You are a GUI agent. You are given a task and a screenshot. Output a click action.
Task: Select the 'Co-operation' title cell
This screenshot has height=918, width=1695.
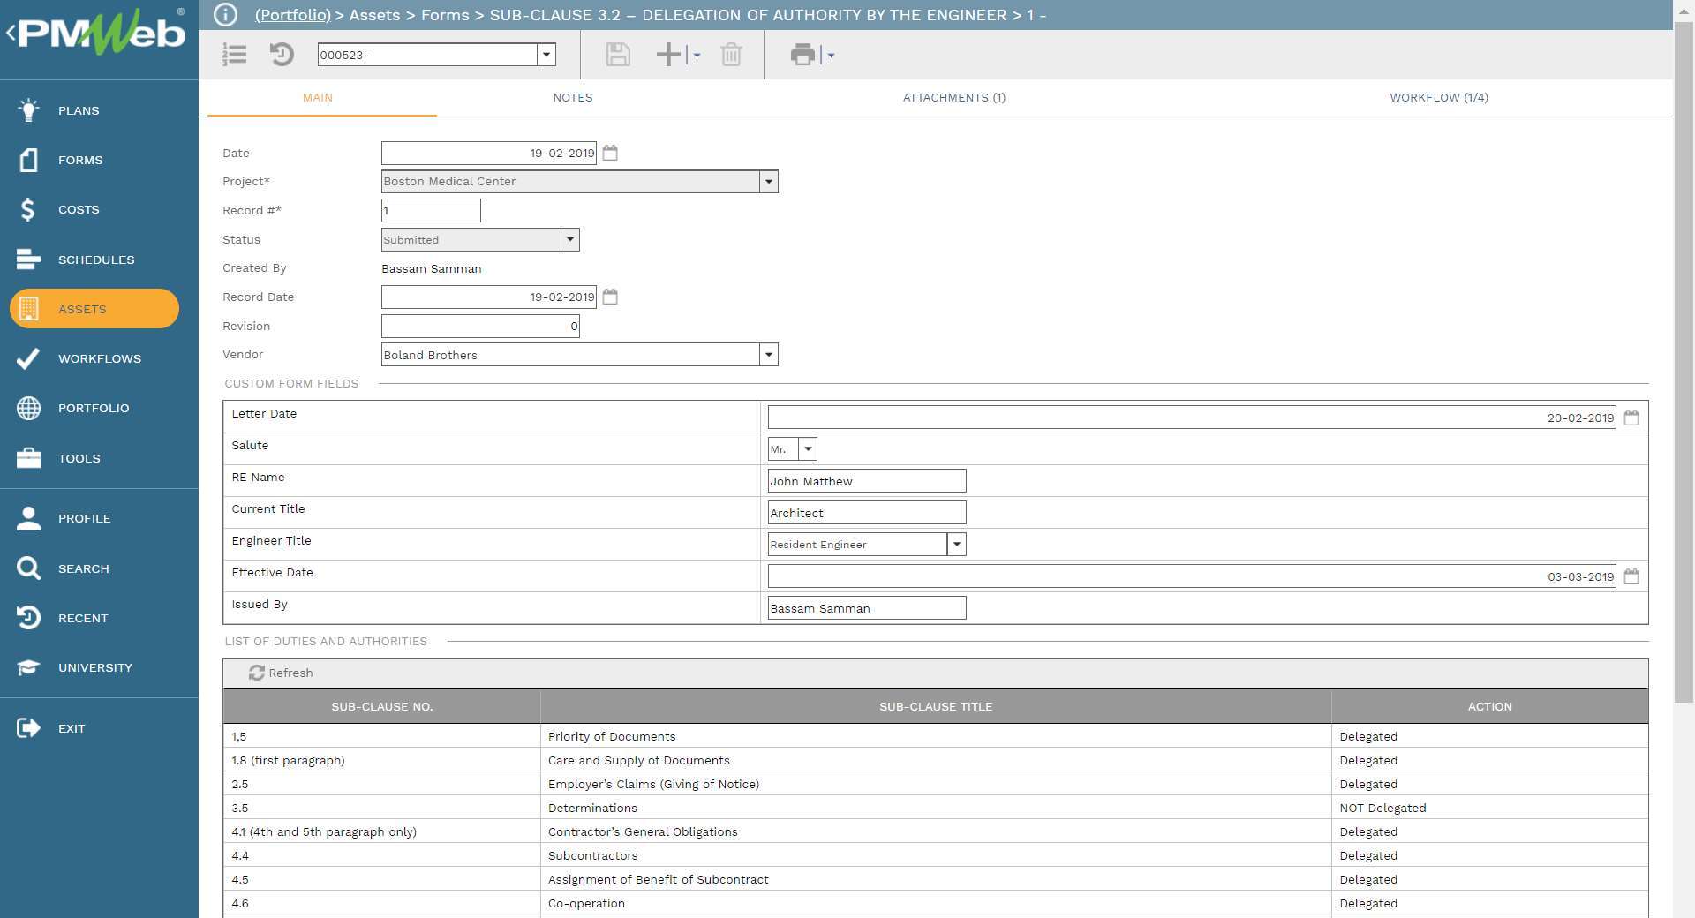936,903
